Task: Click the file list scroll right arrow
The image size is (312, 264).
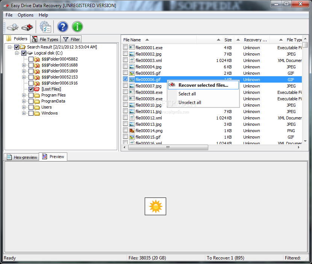Action: (299, 147)
